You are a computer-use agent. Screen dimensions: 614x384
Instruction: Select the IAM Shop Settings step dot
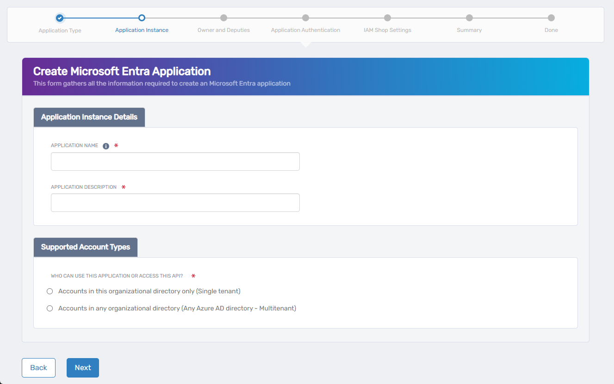click(x=387, y=19)
